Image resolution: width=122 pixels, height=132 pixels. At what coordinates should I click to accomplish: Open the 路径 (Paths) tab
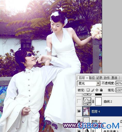[x=92, y=78]
